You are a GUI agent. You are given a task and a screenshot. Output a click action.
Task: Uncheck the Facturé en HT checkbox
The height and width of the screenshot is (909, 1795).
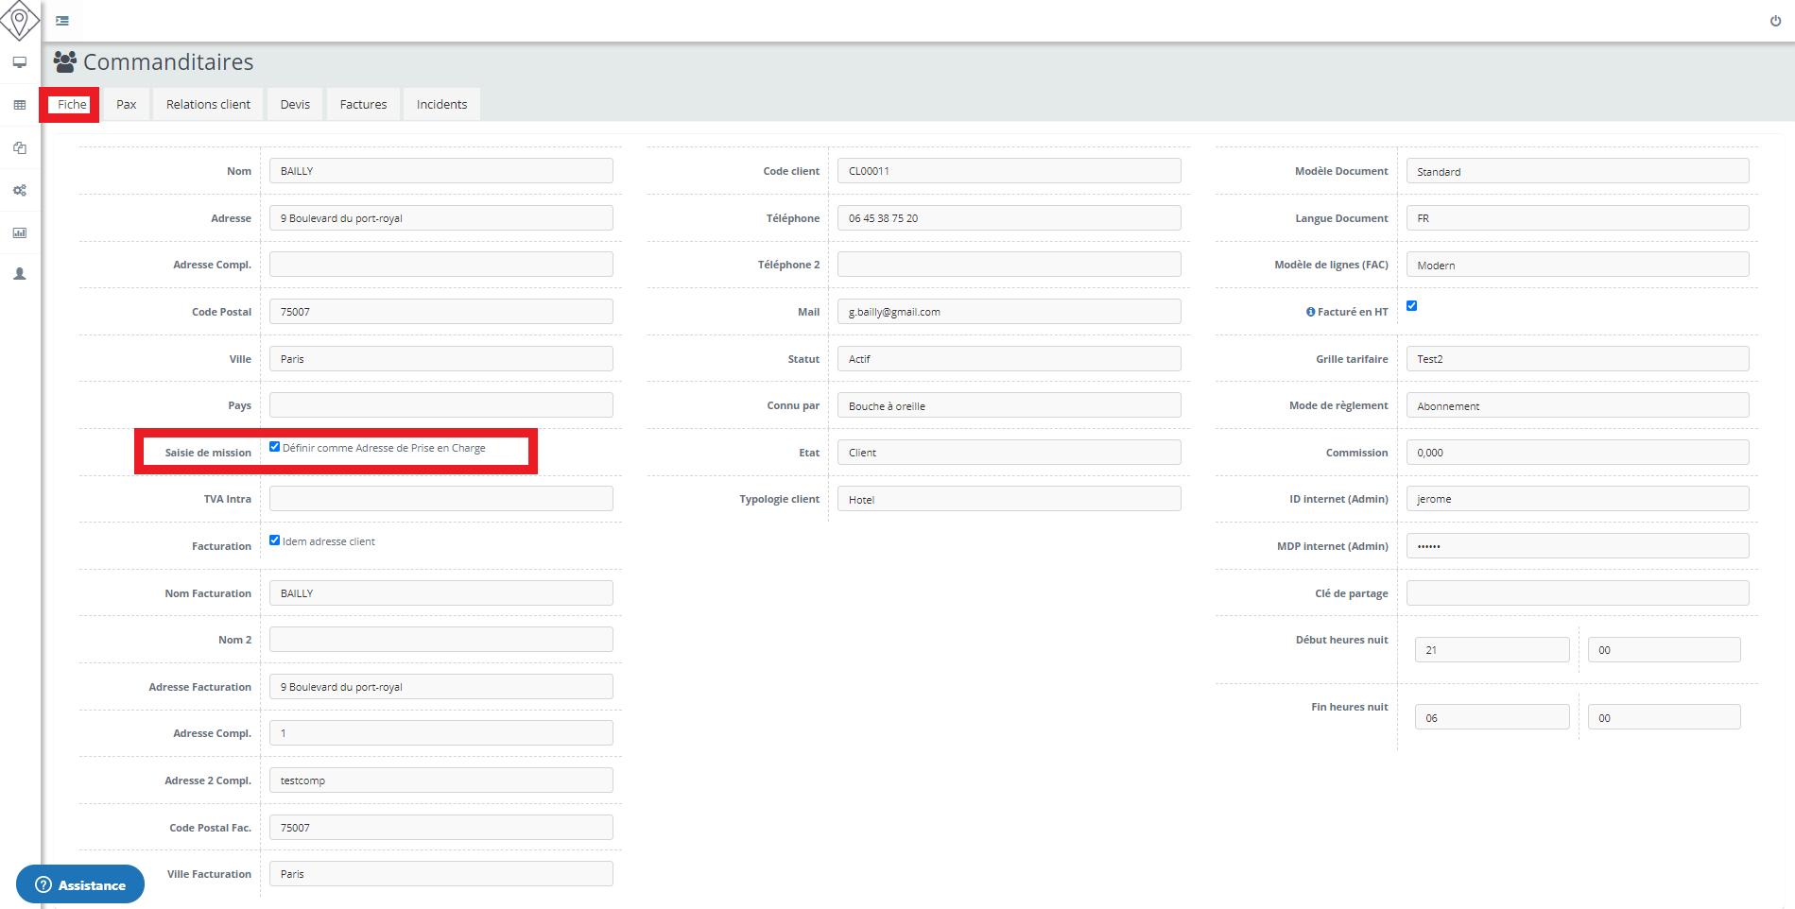click(x=1411, y=305)
